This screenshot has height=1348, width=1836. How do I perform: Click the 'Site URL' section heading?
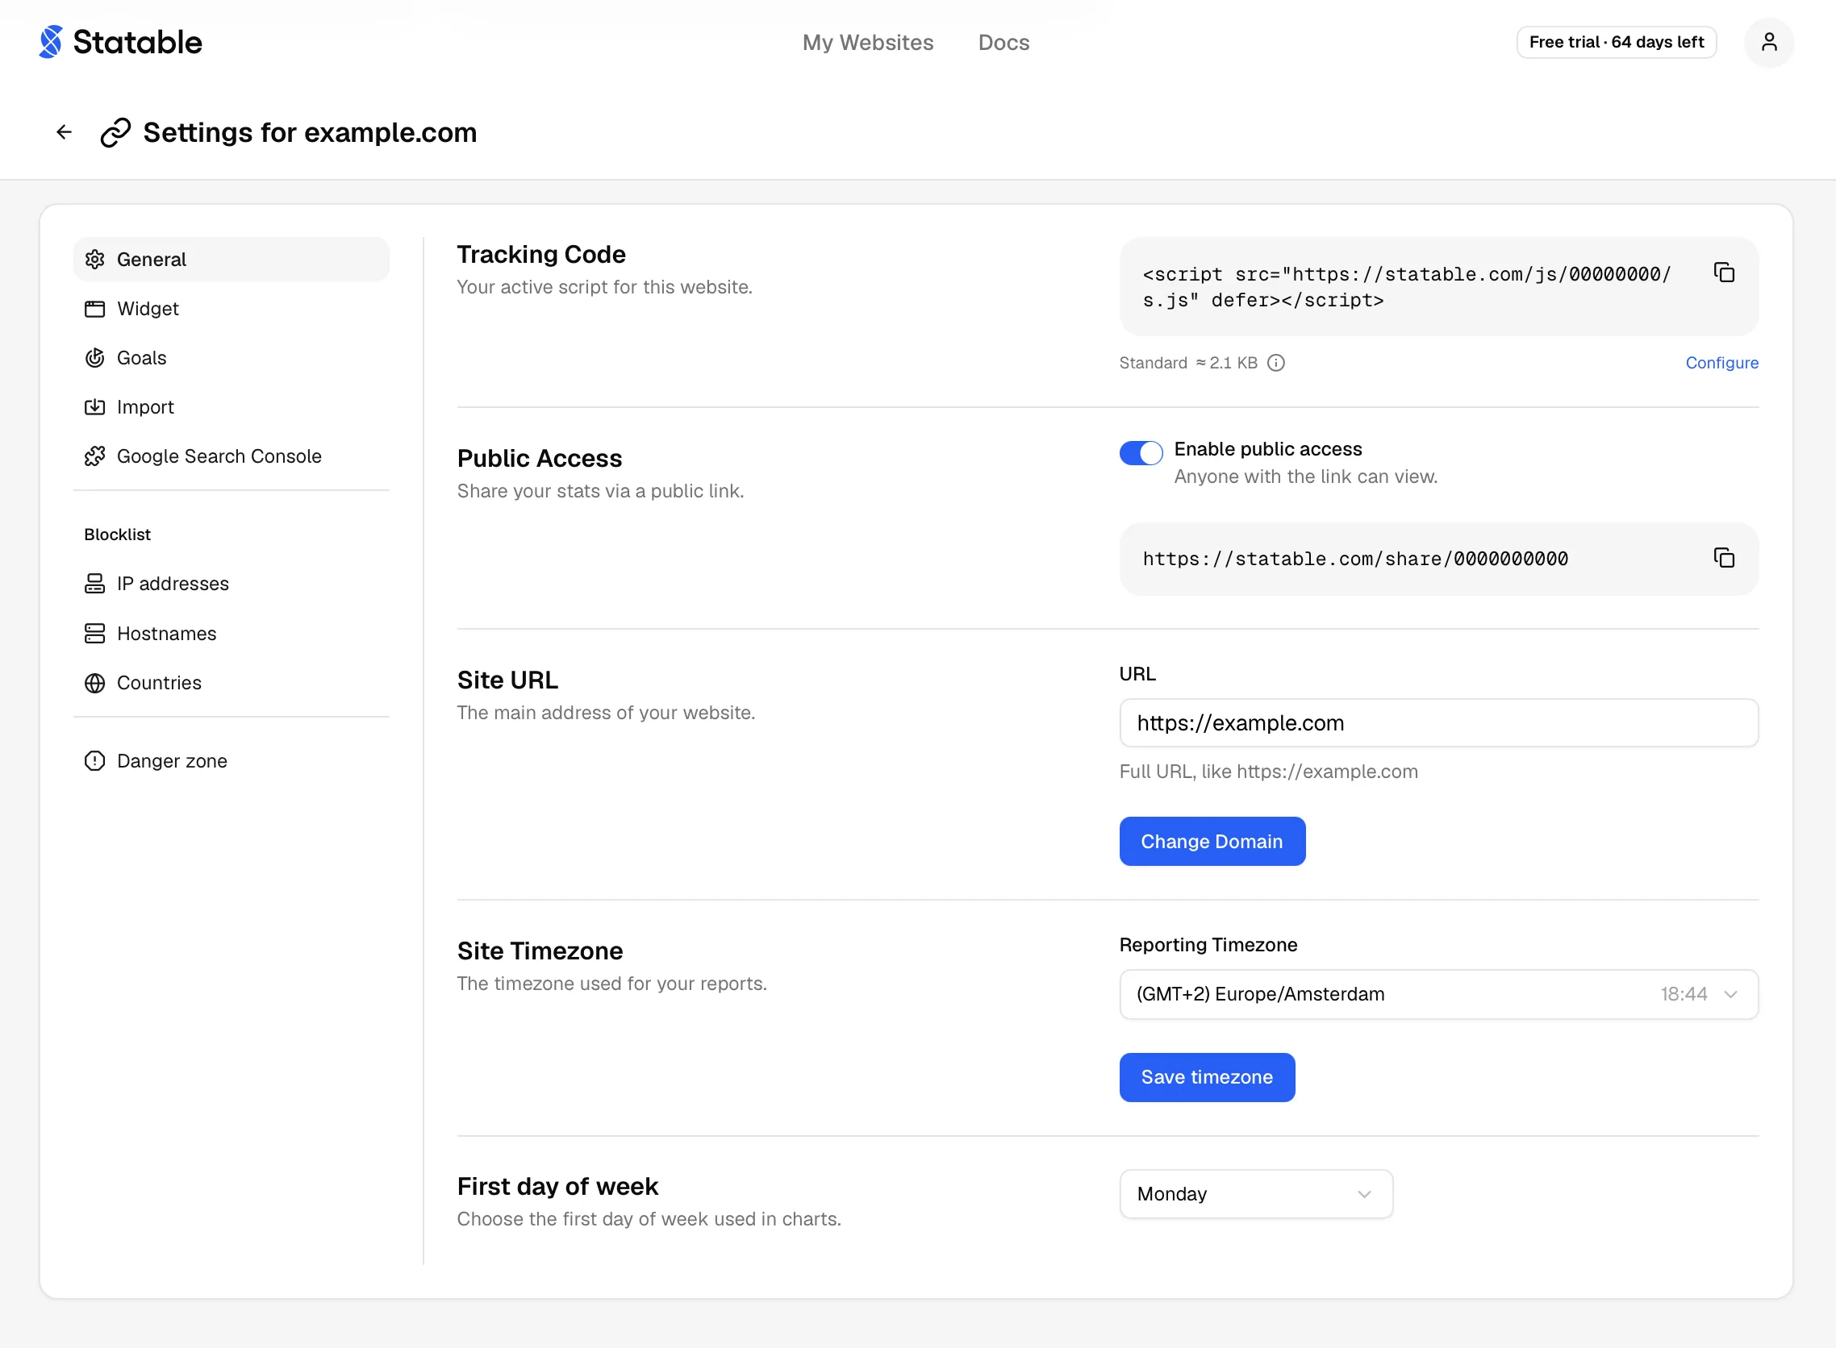pyautogui.click(x=507, y=680)
